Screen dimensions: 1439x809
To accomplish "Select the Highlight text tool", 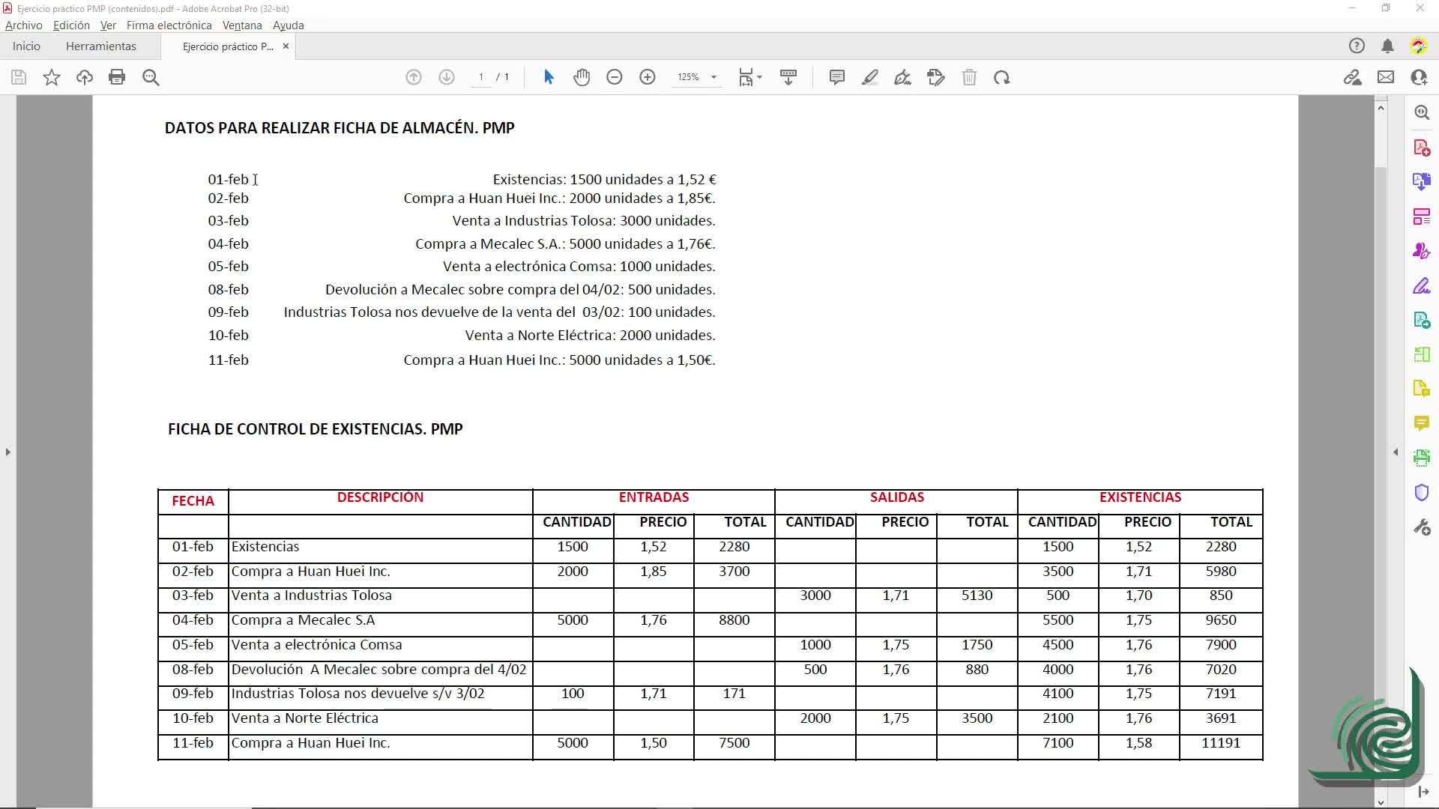I will click(869, 77).
